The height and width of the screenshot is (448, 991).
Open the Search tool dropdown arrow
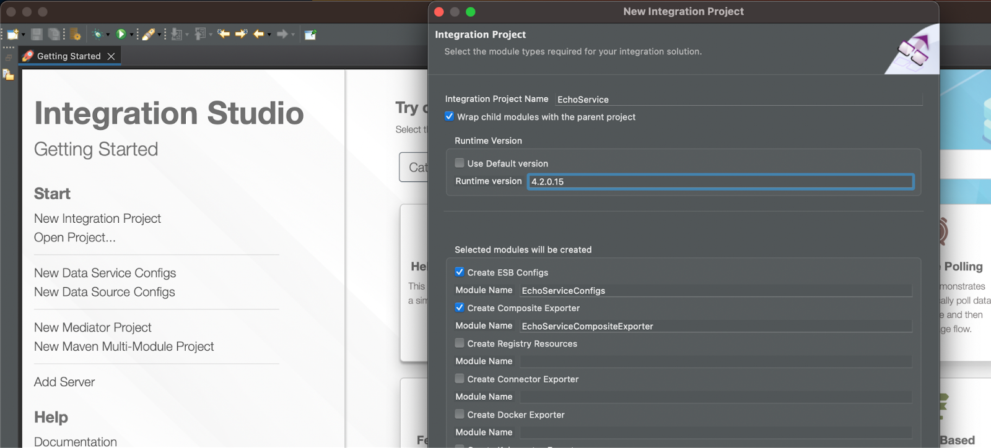[159, 35]
